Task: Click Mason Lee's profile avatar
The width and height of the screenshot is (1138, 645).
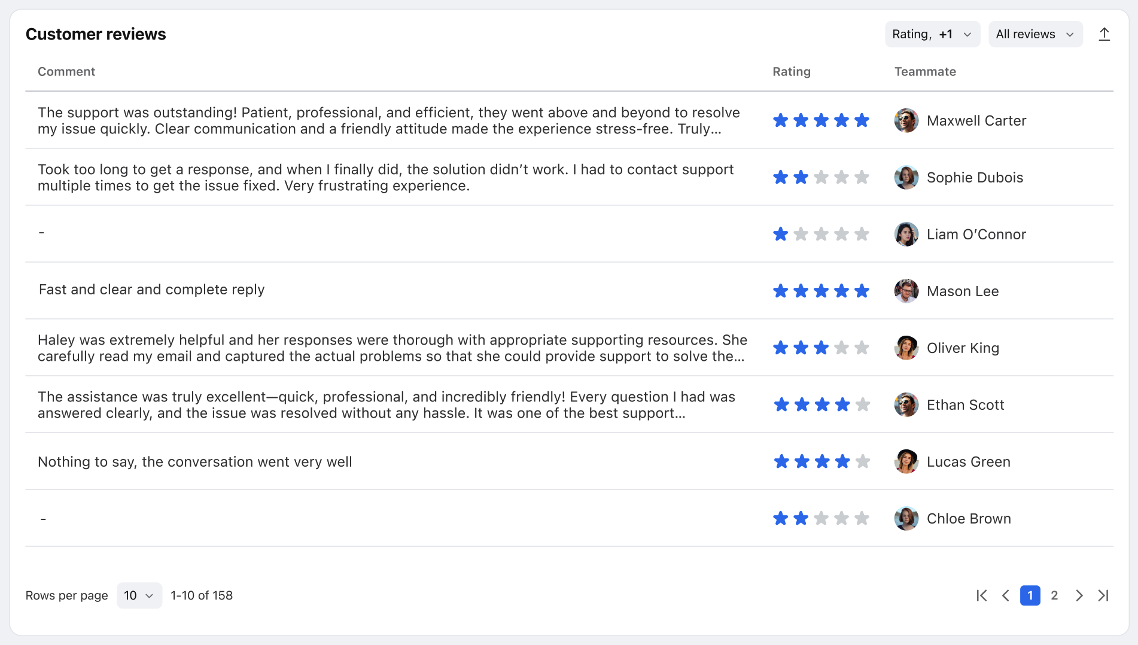Action: pos(906,291)
